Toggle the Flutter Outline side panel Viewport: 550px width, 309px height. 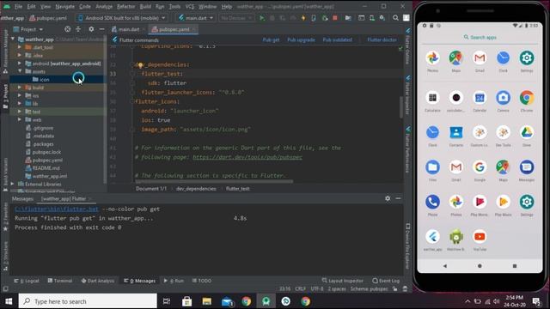click(407, 46)
